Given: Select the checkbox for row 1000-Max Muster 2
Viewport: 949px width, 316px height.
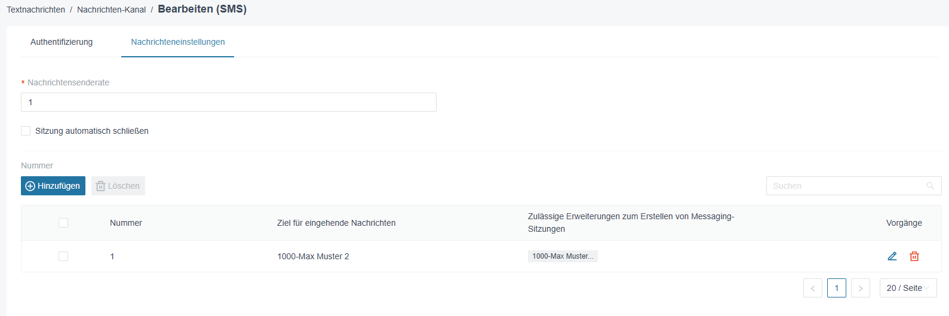Looking at the screenshot, I should point(63,256).
